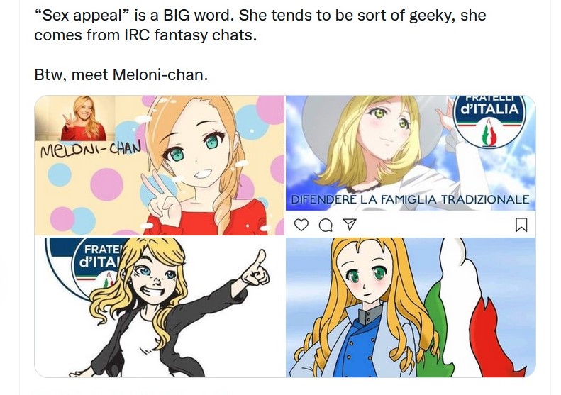Click the DIFENDERE LA FAMIGLIA TRADIZIONALE caption
The height and width of the screenshot is (395, 561).
[x=410, y=199]
